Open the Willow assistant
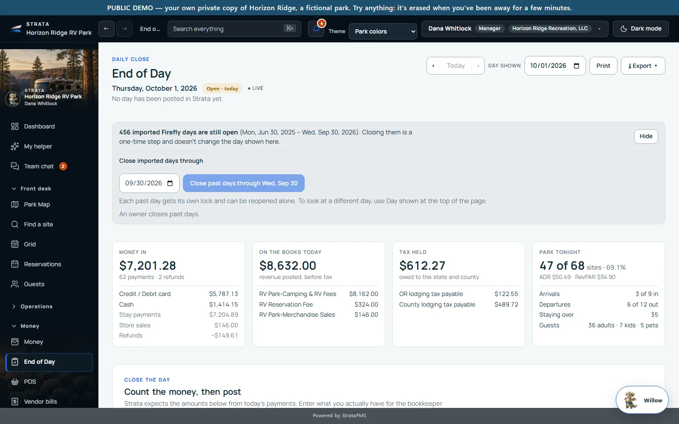Viewport: 679px width, 424px height. click(642, 400)
